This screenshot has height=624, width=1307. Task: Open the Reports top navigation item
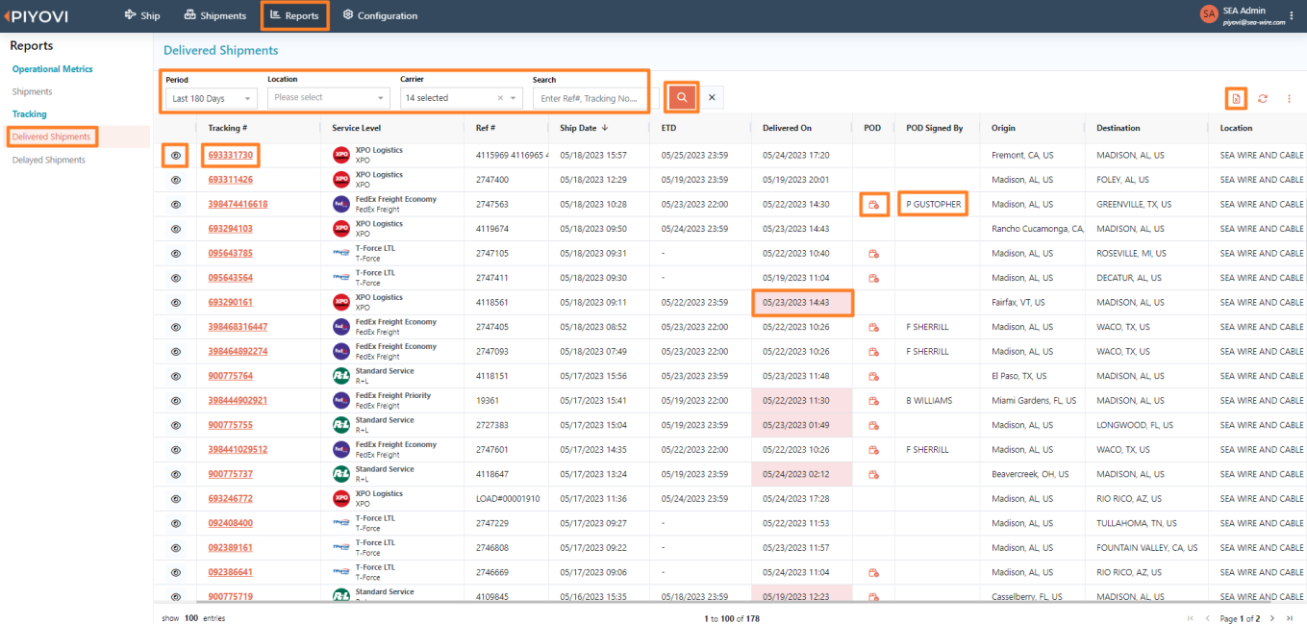pyautogui.click(x=294, y=15)
